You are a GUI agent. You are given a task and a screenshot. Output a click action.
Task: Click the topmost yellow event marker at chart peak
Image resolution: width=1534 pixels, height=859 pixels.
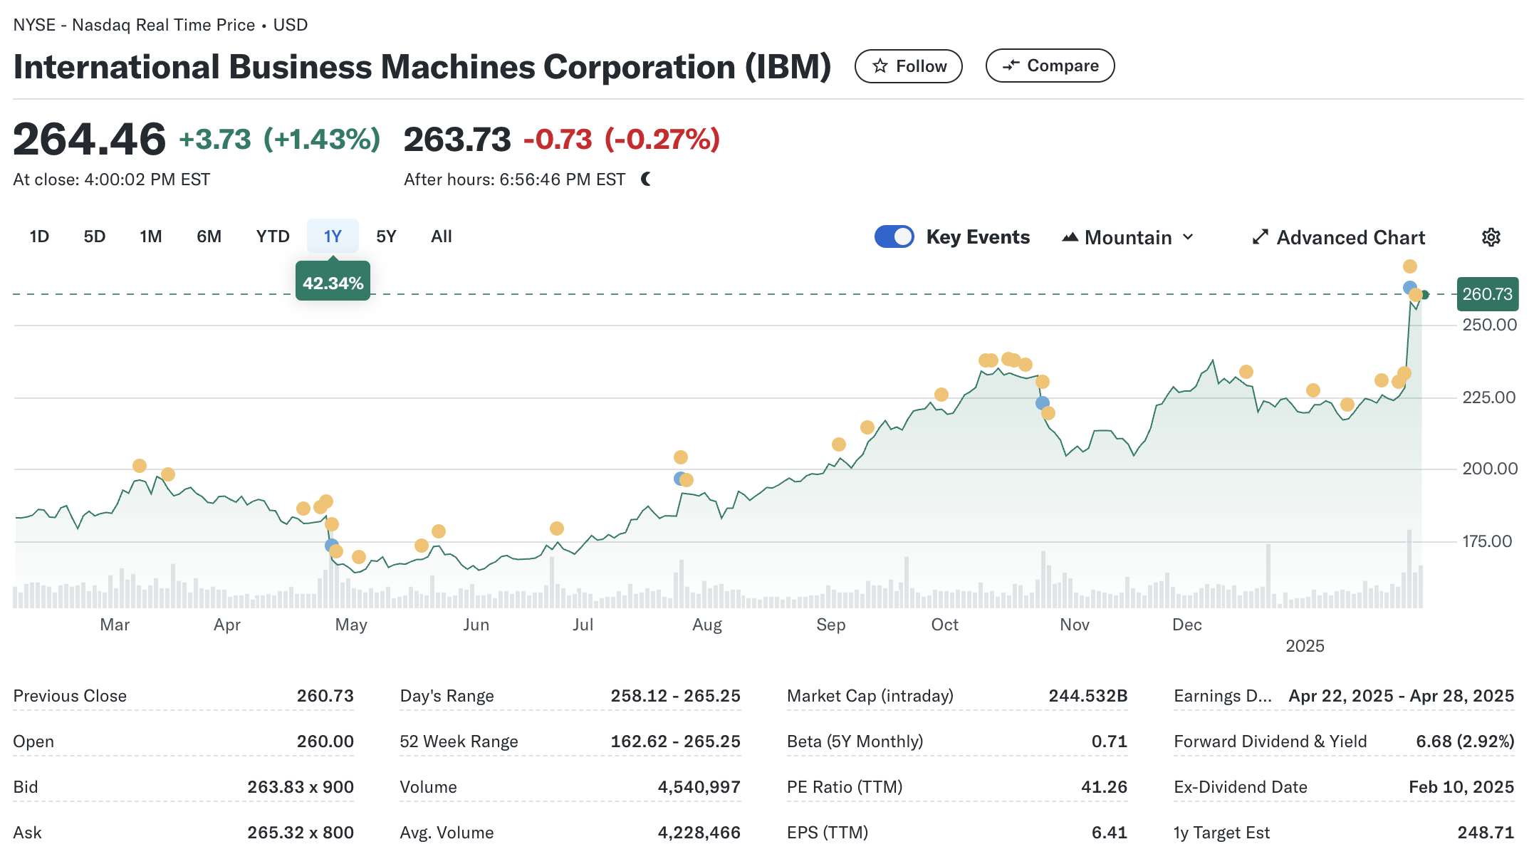1409,266
